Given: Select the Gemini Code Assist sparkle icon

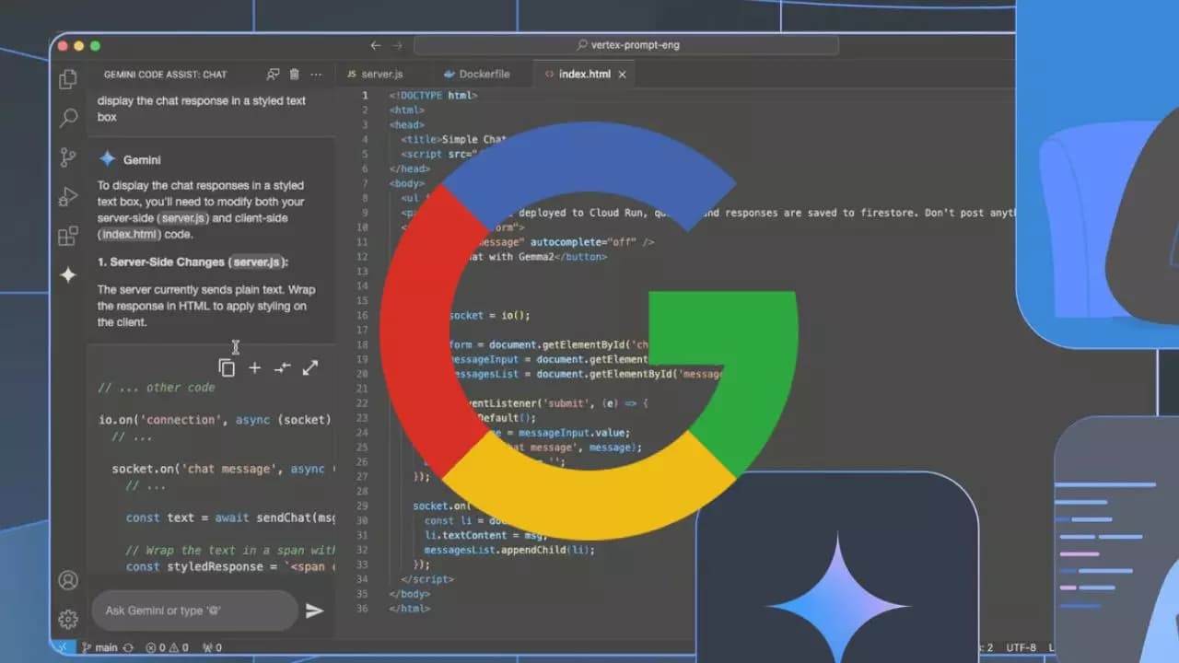Looking at the screenshot, I should click(x=67, y=274).
